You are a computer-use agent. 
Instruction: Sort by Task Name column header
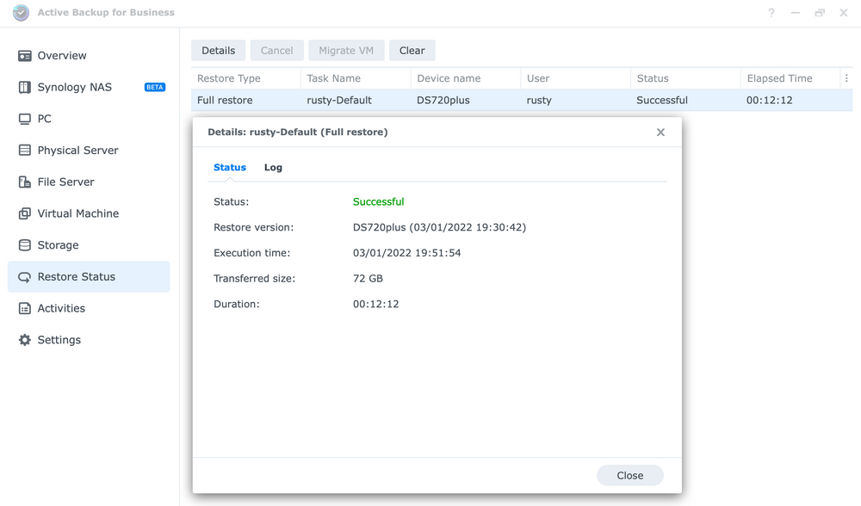[x=356, y=78]
